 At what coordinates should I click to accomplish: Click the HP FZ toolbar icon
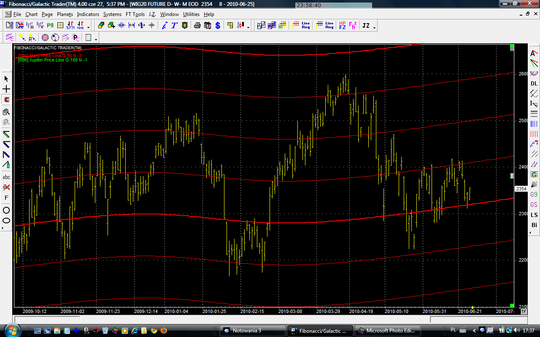coord(342,26)
